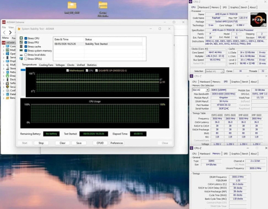Switch to the Voltages tab
This screenshot has height=209, width=268.
click(60, 65)
